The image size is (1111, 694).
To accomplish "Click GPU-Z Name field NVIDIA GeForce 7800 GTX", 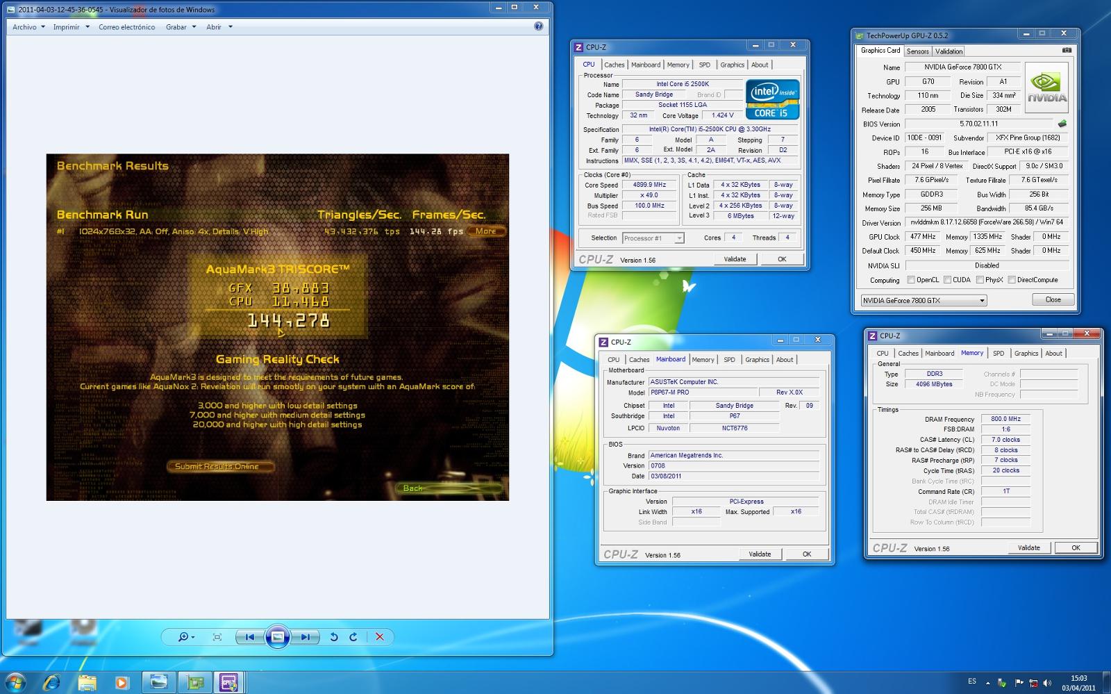I will coord(962,67).
